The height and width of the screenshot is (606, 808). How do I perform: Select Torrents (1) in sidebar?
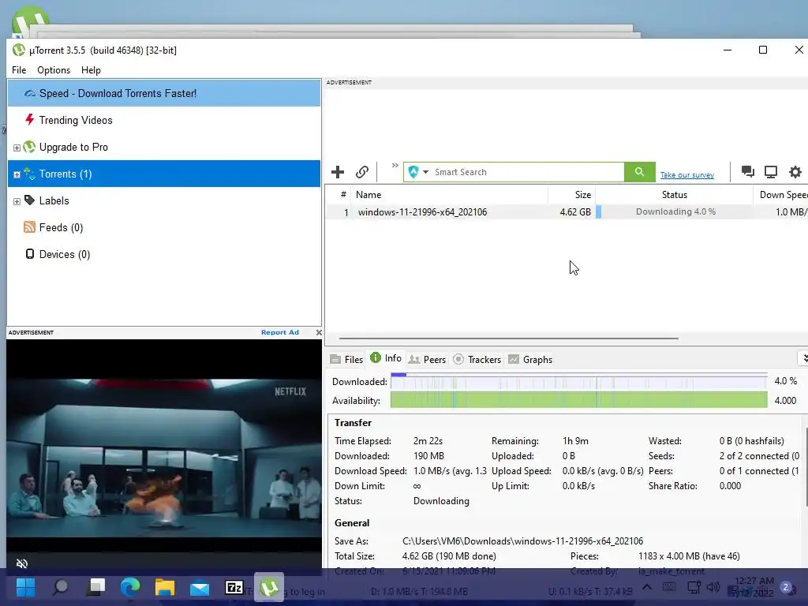164,174
